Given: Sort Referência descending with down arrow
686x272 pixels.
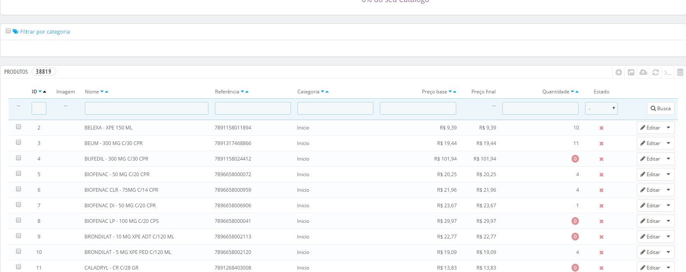Looking at the screenshot, I should (x=242, y=92).
